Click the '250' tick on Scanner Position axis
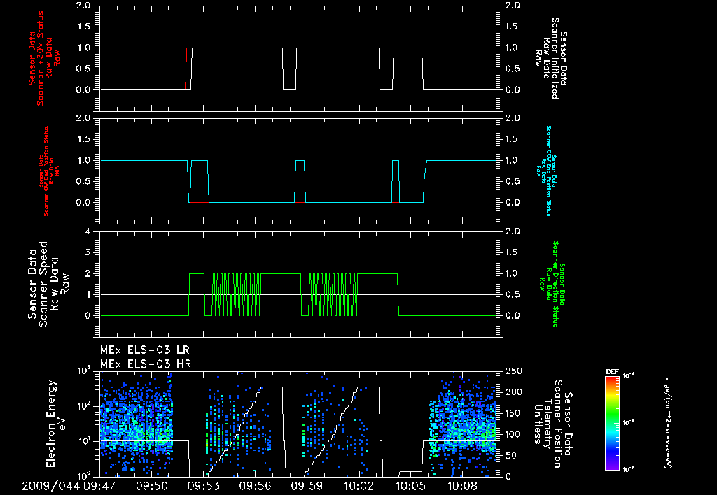The height and width of the screenshot is (495, 717). pyautogui.click(x=514, y=371)
